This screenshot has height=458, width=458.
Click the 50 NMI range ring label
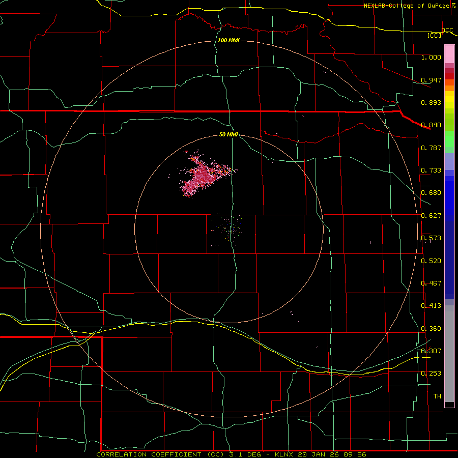228,135
